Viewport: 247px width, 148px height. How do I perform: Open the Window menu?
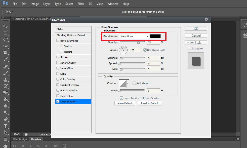[x=113, y=4]
